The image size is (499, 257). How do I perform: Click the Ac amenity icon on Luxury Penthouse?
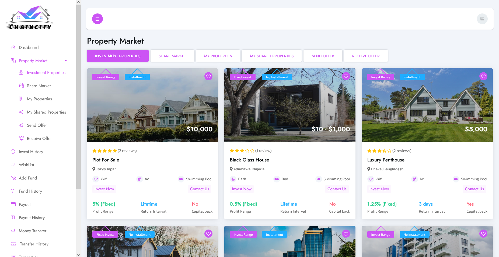(x=414, y=179)
